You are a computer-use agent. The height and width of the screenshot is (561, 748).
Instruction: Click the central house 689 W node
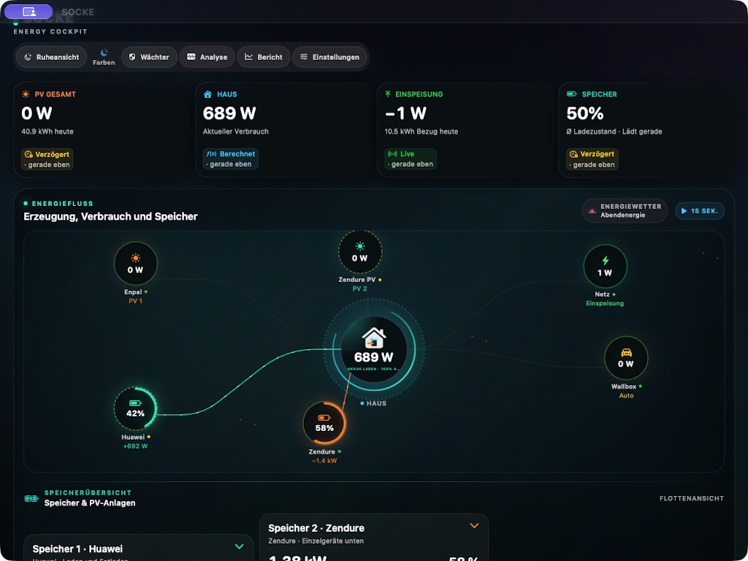[x=374, y=350]
